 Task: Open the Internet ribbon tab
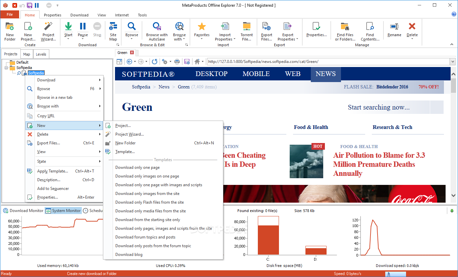point(122,15)
